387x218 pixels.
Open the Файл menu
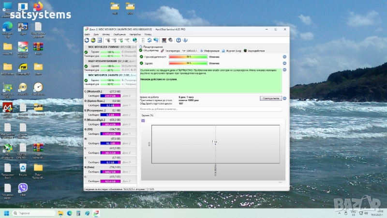87,34
